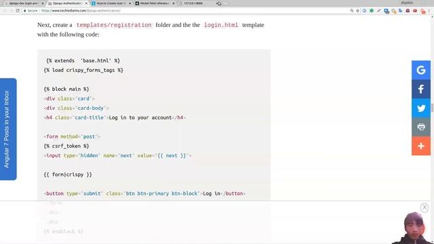Go forward with browser forward arrow

coord(11,11)
